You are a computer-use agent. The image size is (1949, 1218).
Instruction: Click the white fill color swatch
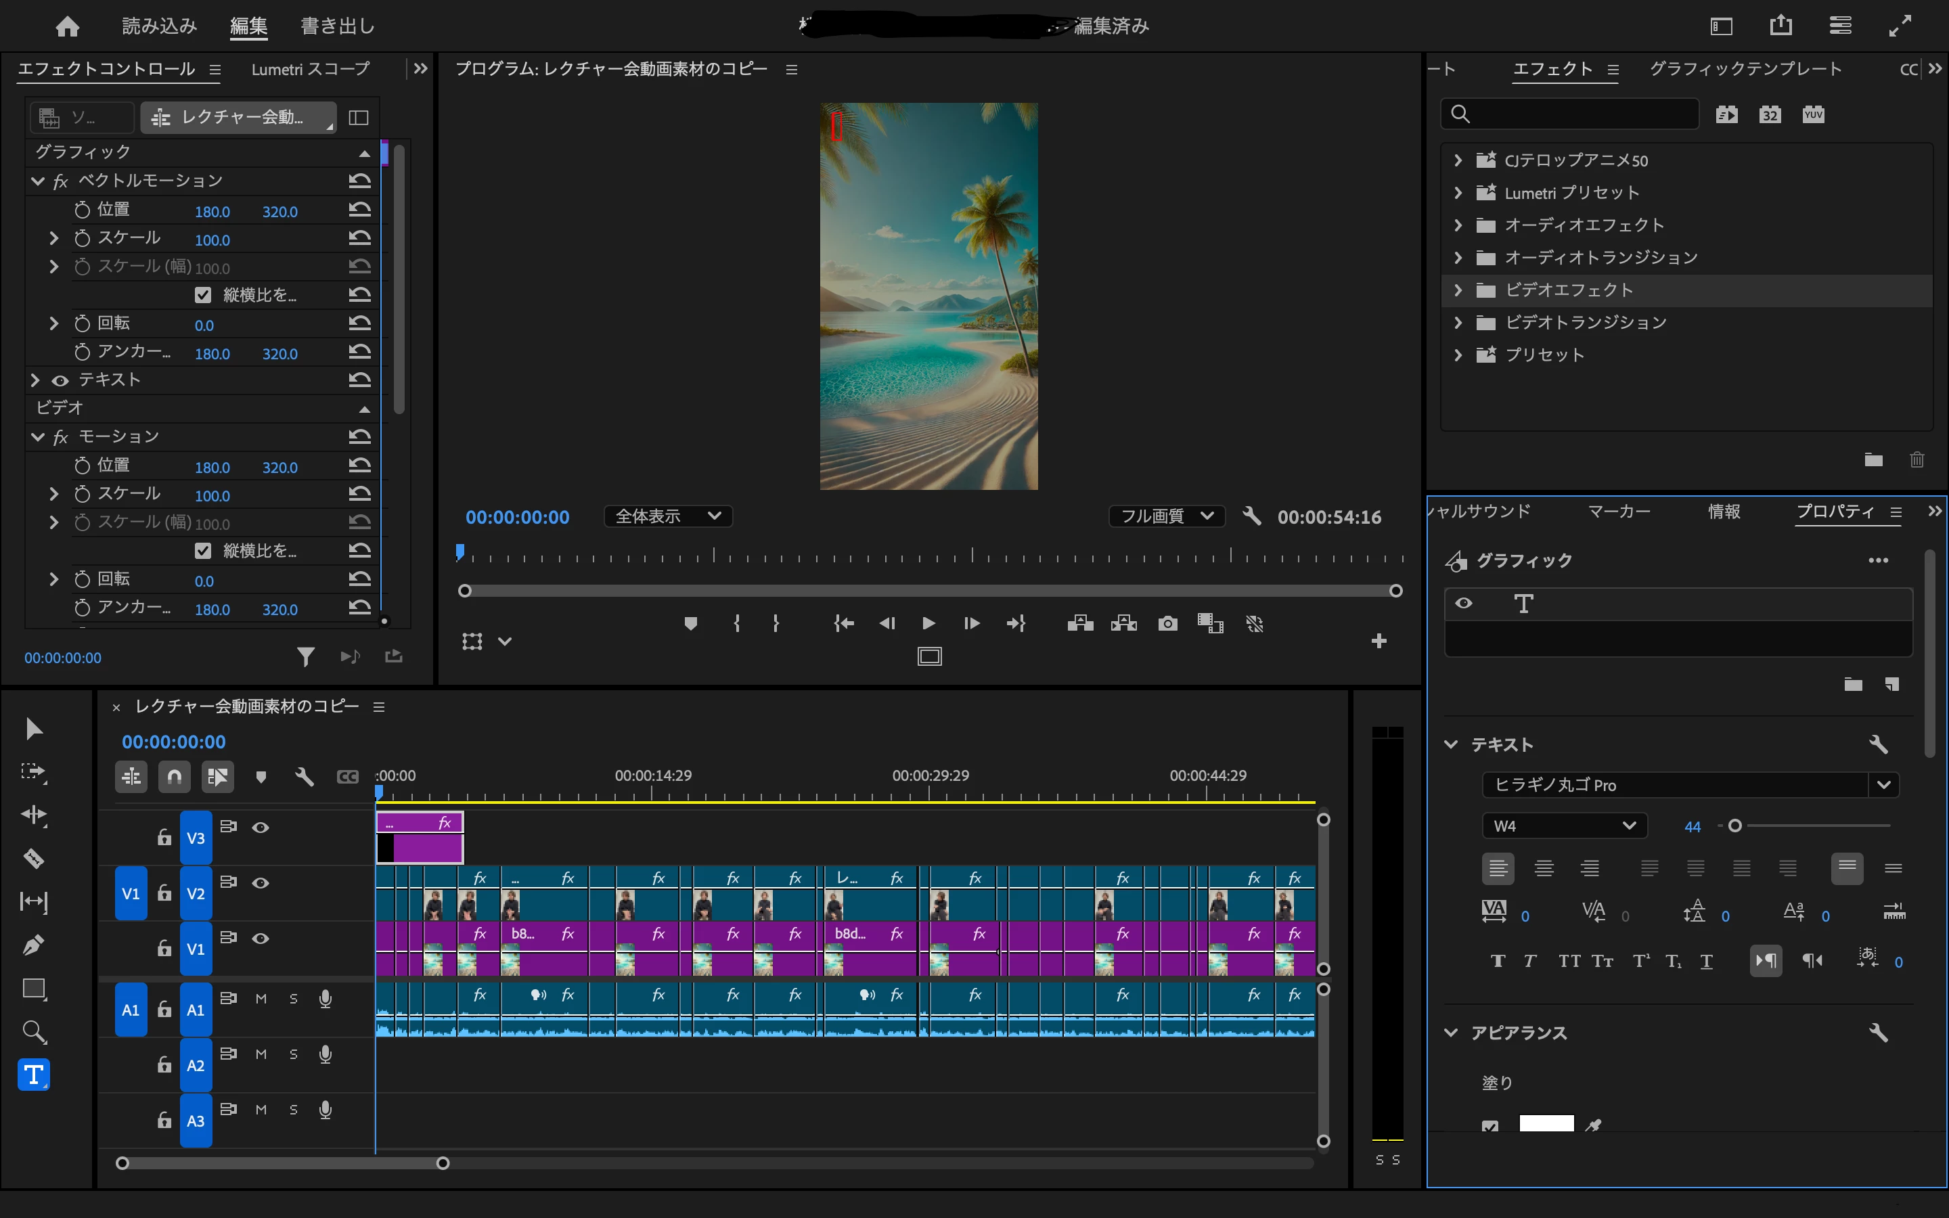pyautogui.click(x=1546, y=1124)
